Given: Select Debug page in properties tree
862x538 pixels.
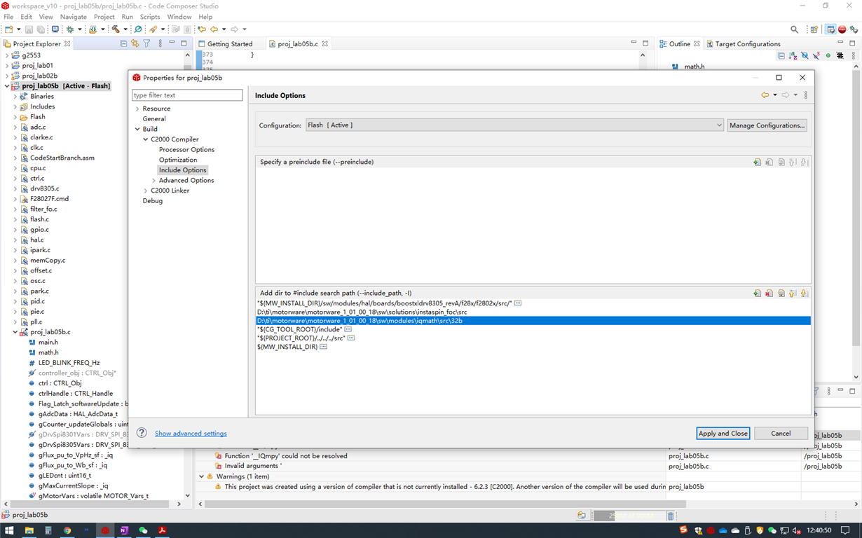Looking at the screenshot, I should (153, 201).
